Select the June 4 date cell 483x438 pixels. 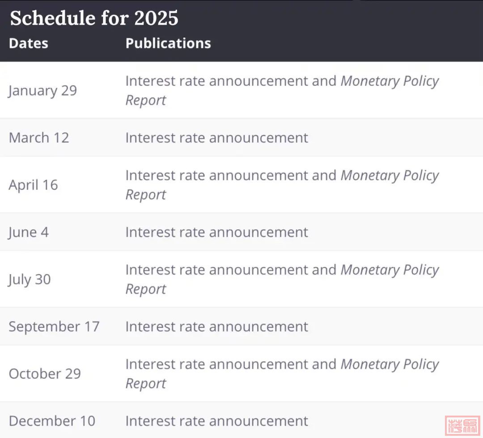point(28,232)
